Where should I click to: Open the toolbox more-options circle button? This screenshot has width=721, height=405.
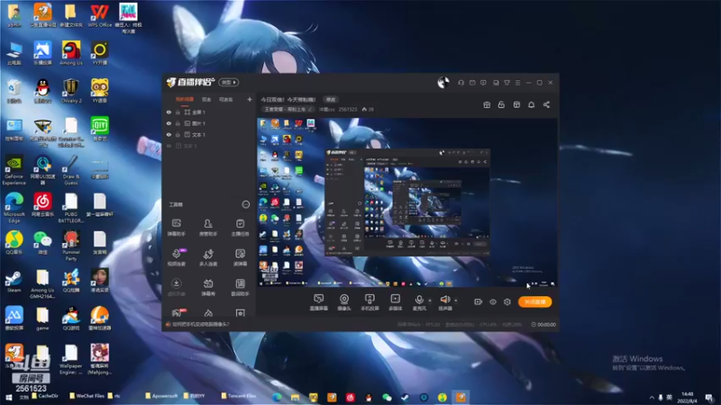coord(245,204)
